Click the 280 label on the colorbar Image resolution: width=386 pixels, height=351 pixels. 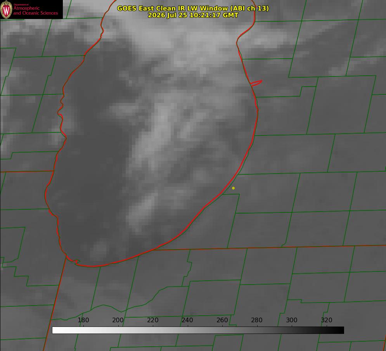(257, 320)
